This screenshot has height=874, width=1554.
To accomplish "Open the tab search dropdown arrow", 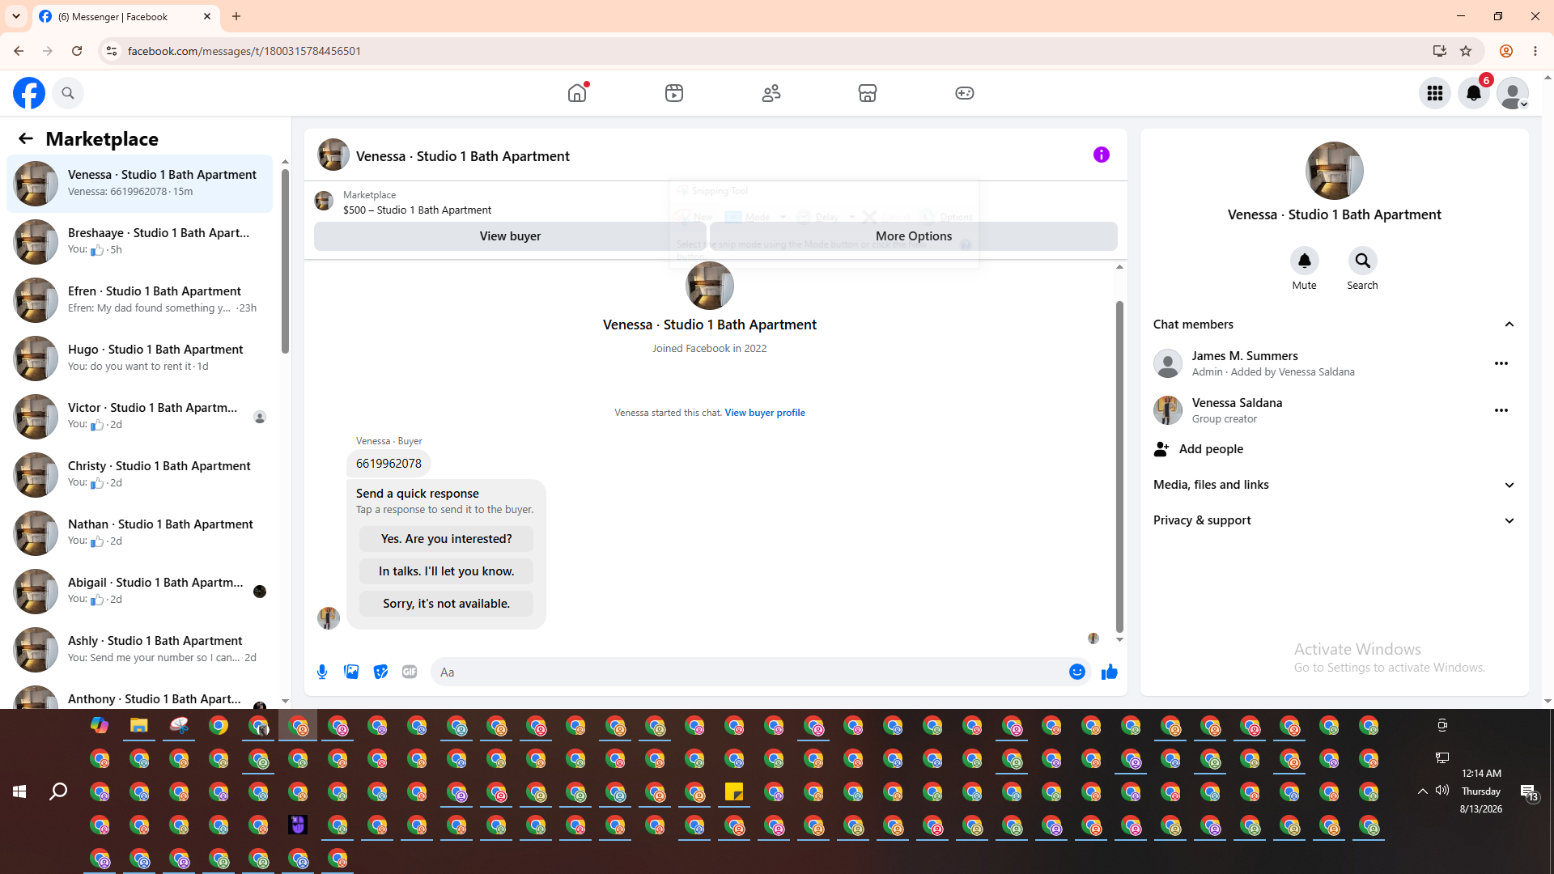I will click(x=16, y=16).
